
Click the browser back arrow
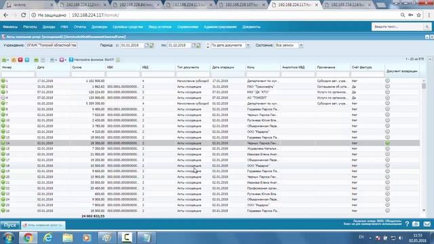coord(6,15)
